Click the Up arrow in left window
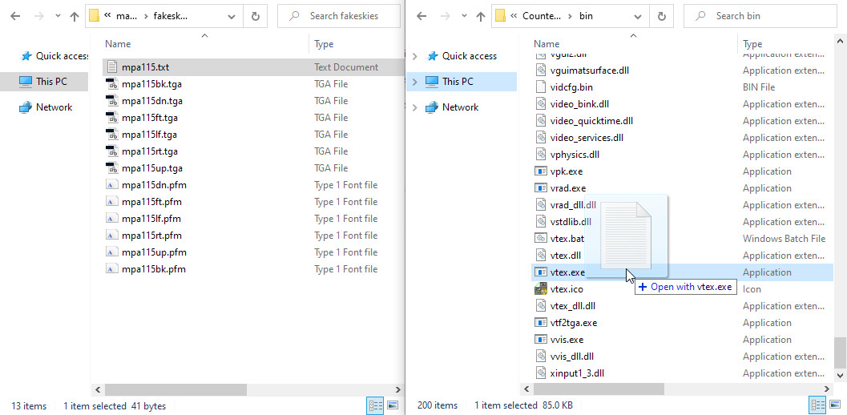 pos(75,16)
